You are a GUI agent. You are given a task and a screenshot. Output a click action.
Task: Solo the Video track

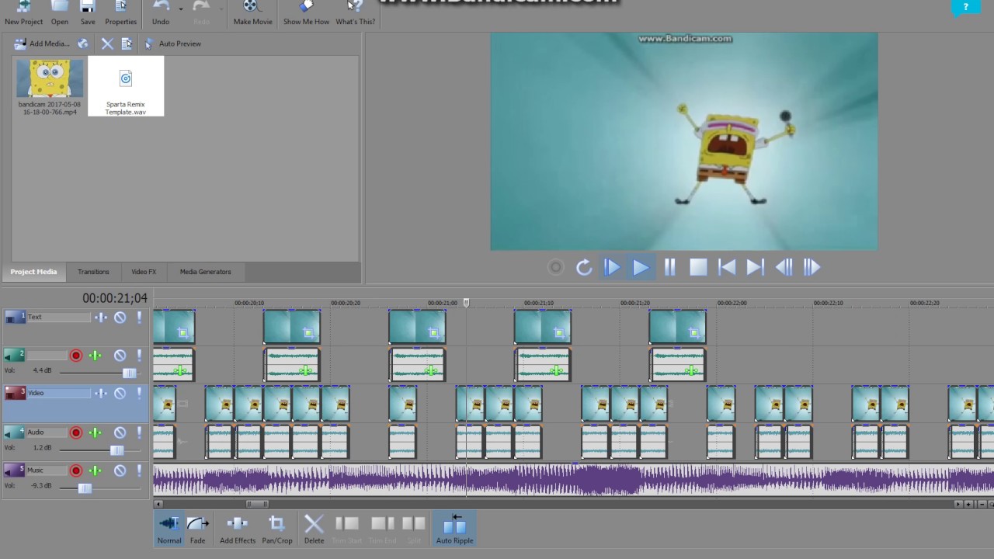[x=140, y=394]
